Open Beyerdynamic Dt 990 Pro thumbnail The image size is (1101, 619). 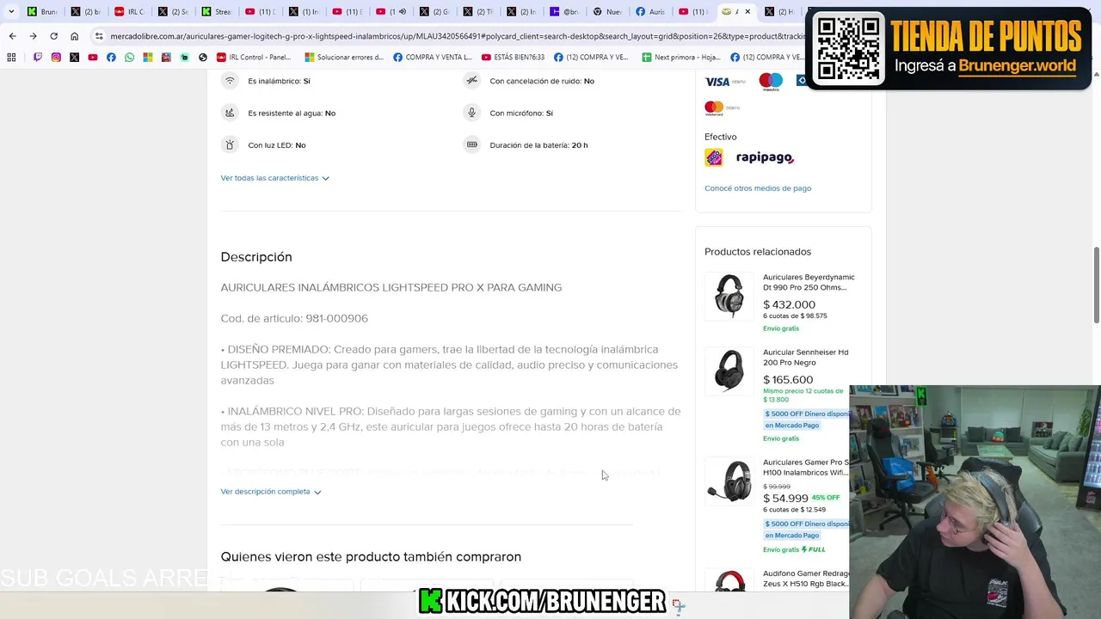(x=729, y=296)
